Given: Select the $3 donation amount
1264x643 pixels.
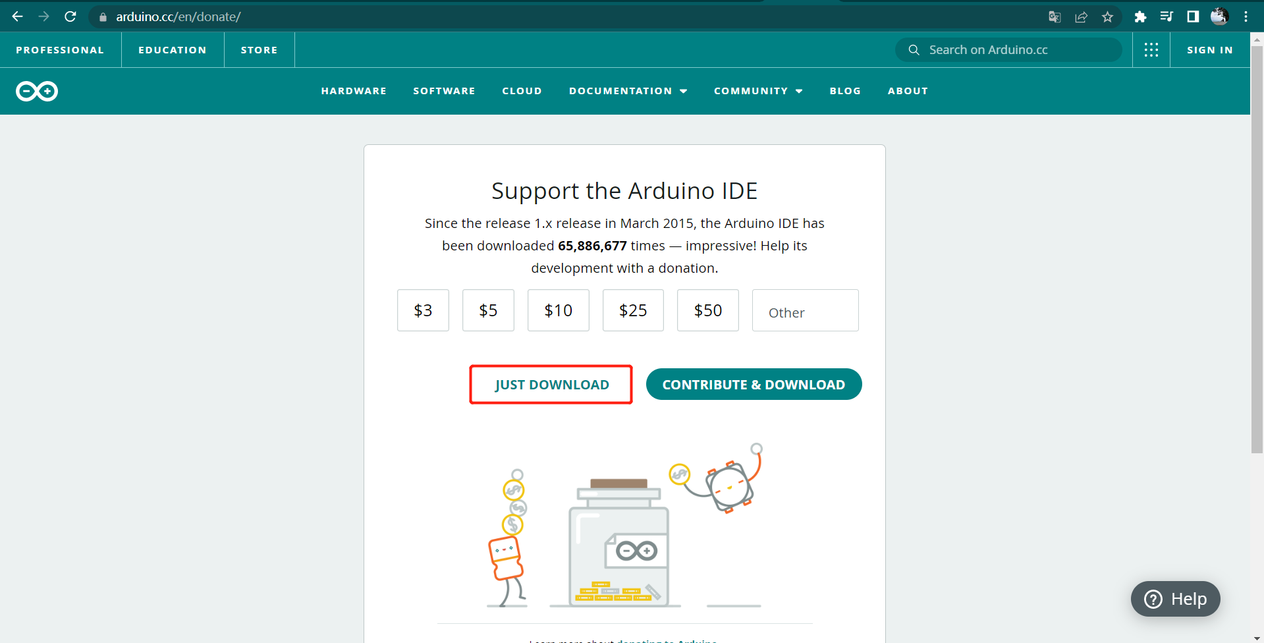Looking at the screenshot, I should pyautogui.click(x=423, y=310).
